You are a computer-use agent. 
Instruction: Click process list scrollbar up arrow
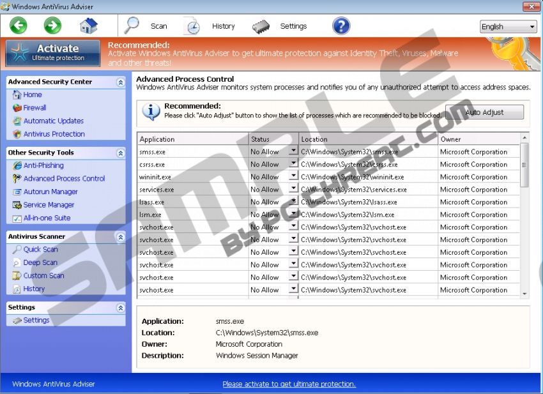[x=524, y=138]
